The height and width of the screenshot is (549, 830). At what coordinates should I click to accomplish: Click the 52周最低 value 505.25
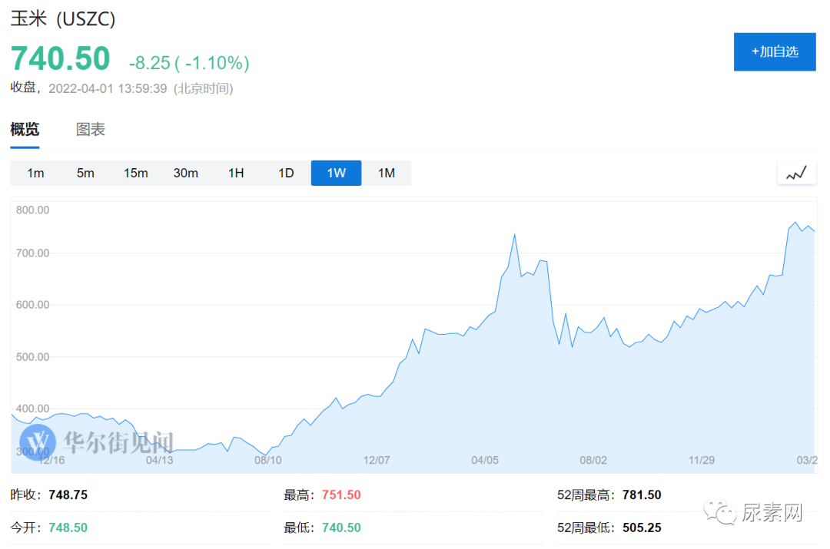(x=642, y=528)
